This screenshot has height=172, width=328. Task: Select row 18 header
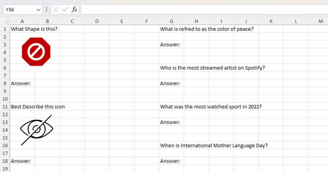click(5, 161)
